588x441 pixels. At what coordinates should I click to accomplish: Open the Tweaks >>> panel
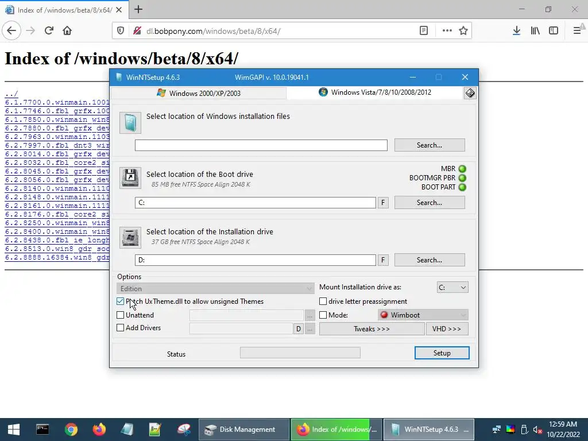pos(372,329)
